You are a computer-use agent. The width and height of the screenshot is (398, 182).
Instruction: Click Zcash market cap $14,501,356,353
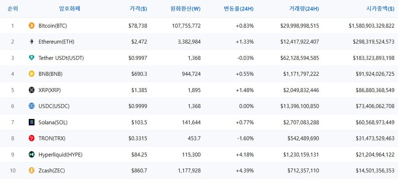(375, 171)
